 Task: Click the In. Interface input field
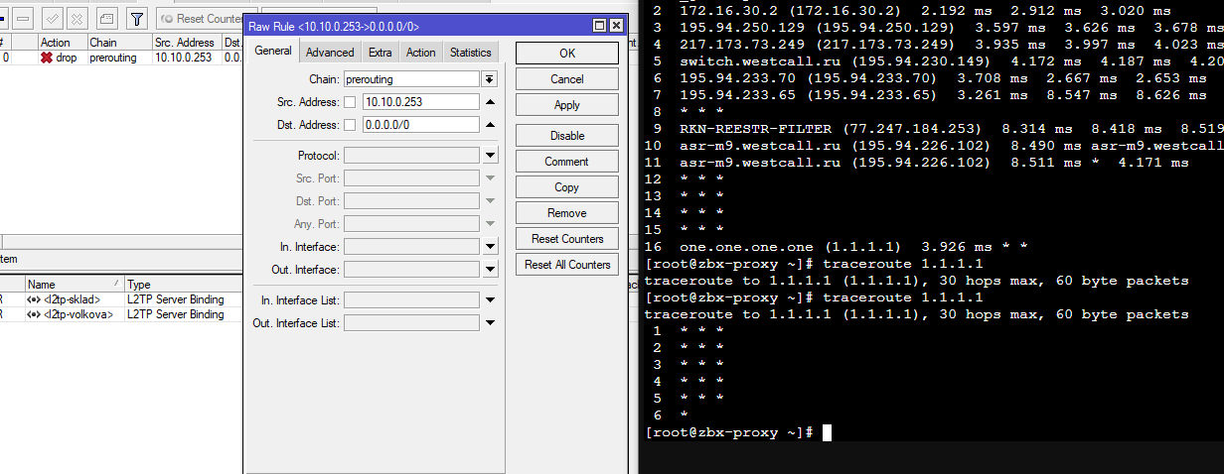coord(411,247)
